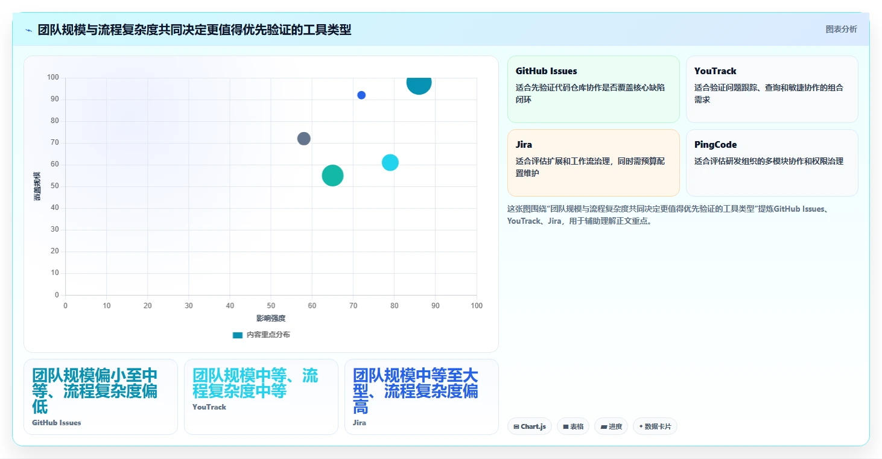Screen dimensions: 882x459
Task: Click the 团队规模偏小至中等 stat card
Action: coord(101,397)
